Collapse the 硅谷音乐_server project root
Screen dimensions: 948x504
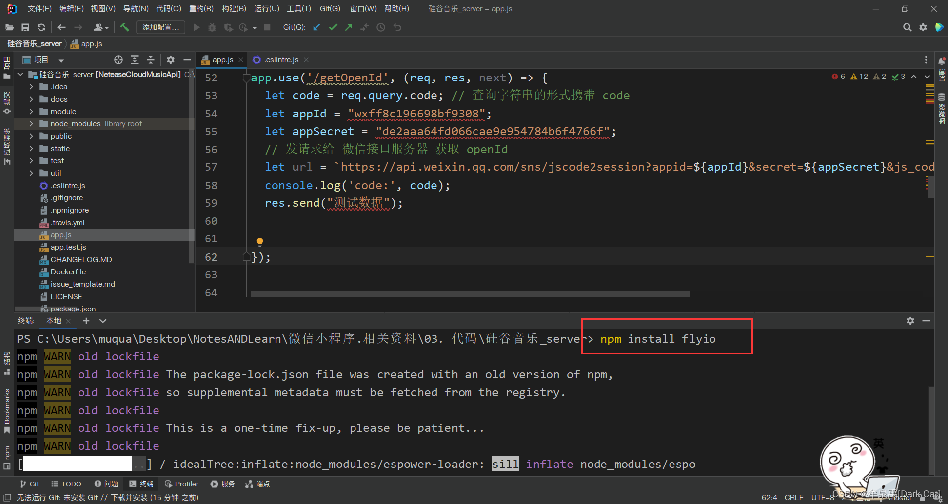[x=21, y=75]
